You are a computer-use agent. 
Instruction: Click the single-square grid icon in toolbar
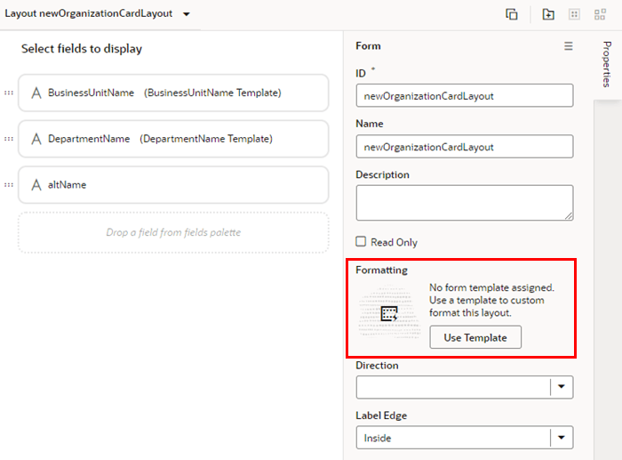point(574,14)
